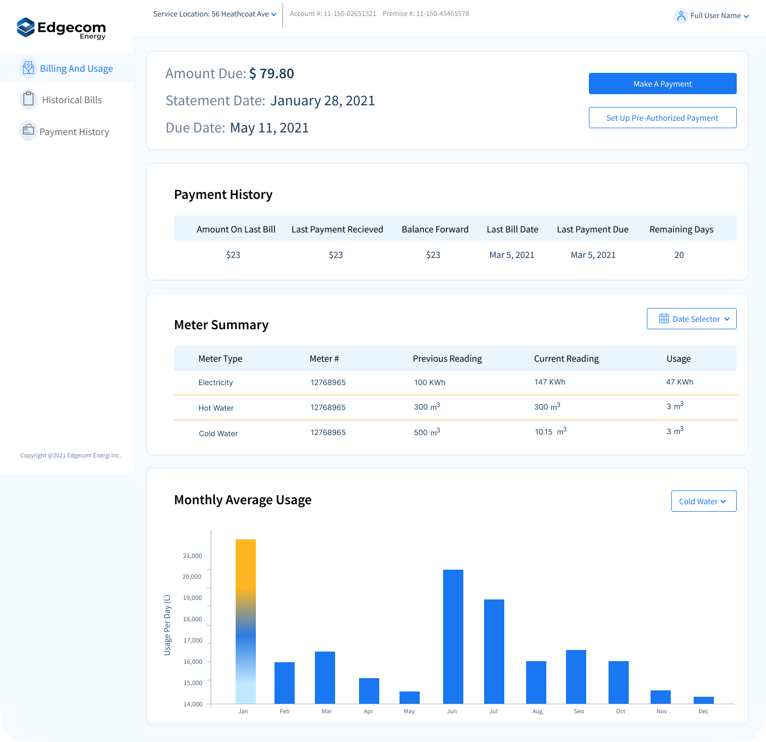Image resolution: width=766 pixels, height=742 pixels.
Task: Select Billing And Usage sidebar item
Action: point(76,69)
